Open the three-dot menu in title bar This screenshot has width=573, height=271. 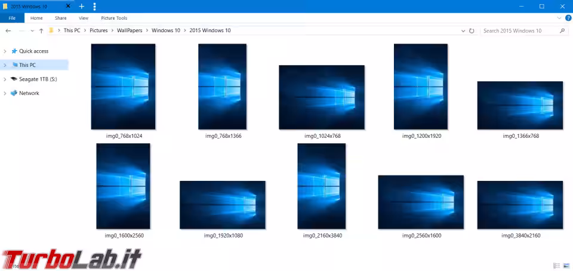95,6
